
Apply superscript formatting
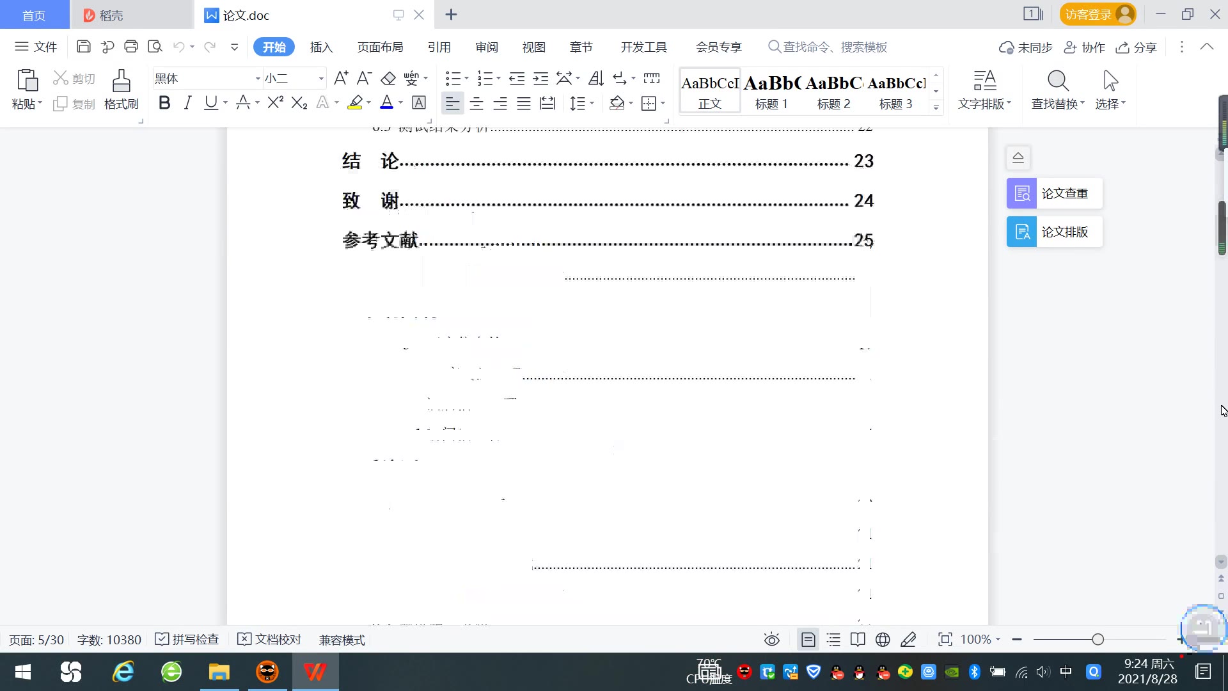[x=276, y=102]
